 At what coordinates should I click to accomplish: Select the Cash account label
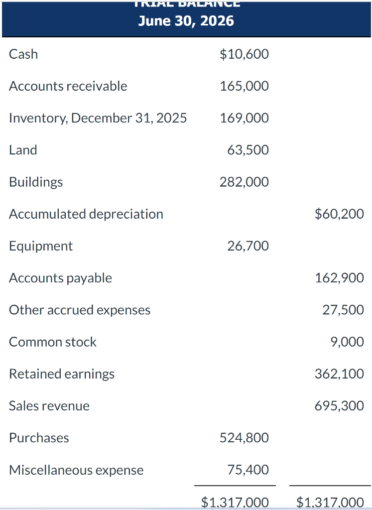click(x=23, y=54)
